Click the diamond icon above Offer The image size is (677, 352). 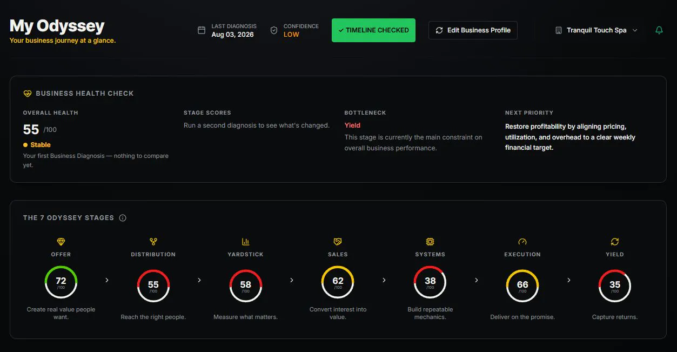pos(61,242)
